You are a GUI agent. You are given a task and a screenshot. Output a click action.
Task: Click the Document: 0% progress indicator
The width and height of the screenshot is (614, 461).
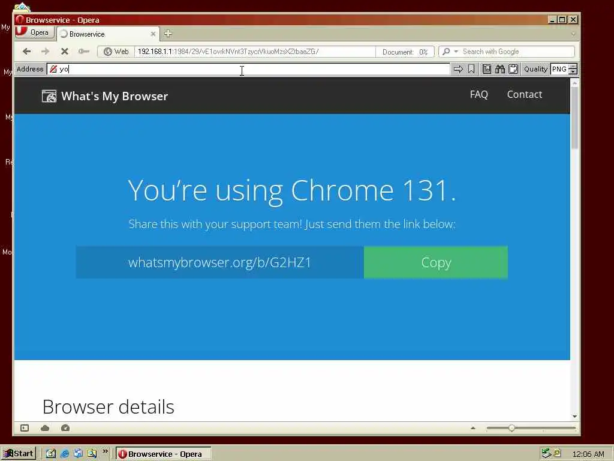(x=405, y=52)
